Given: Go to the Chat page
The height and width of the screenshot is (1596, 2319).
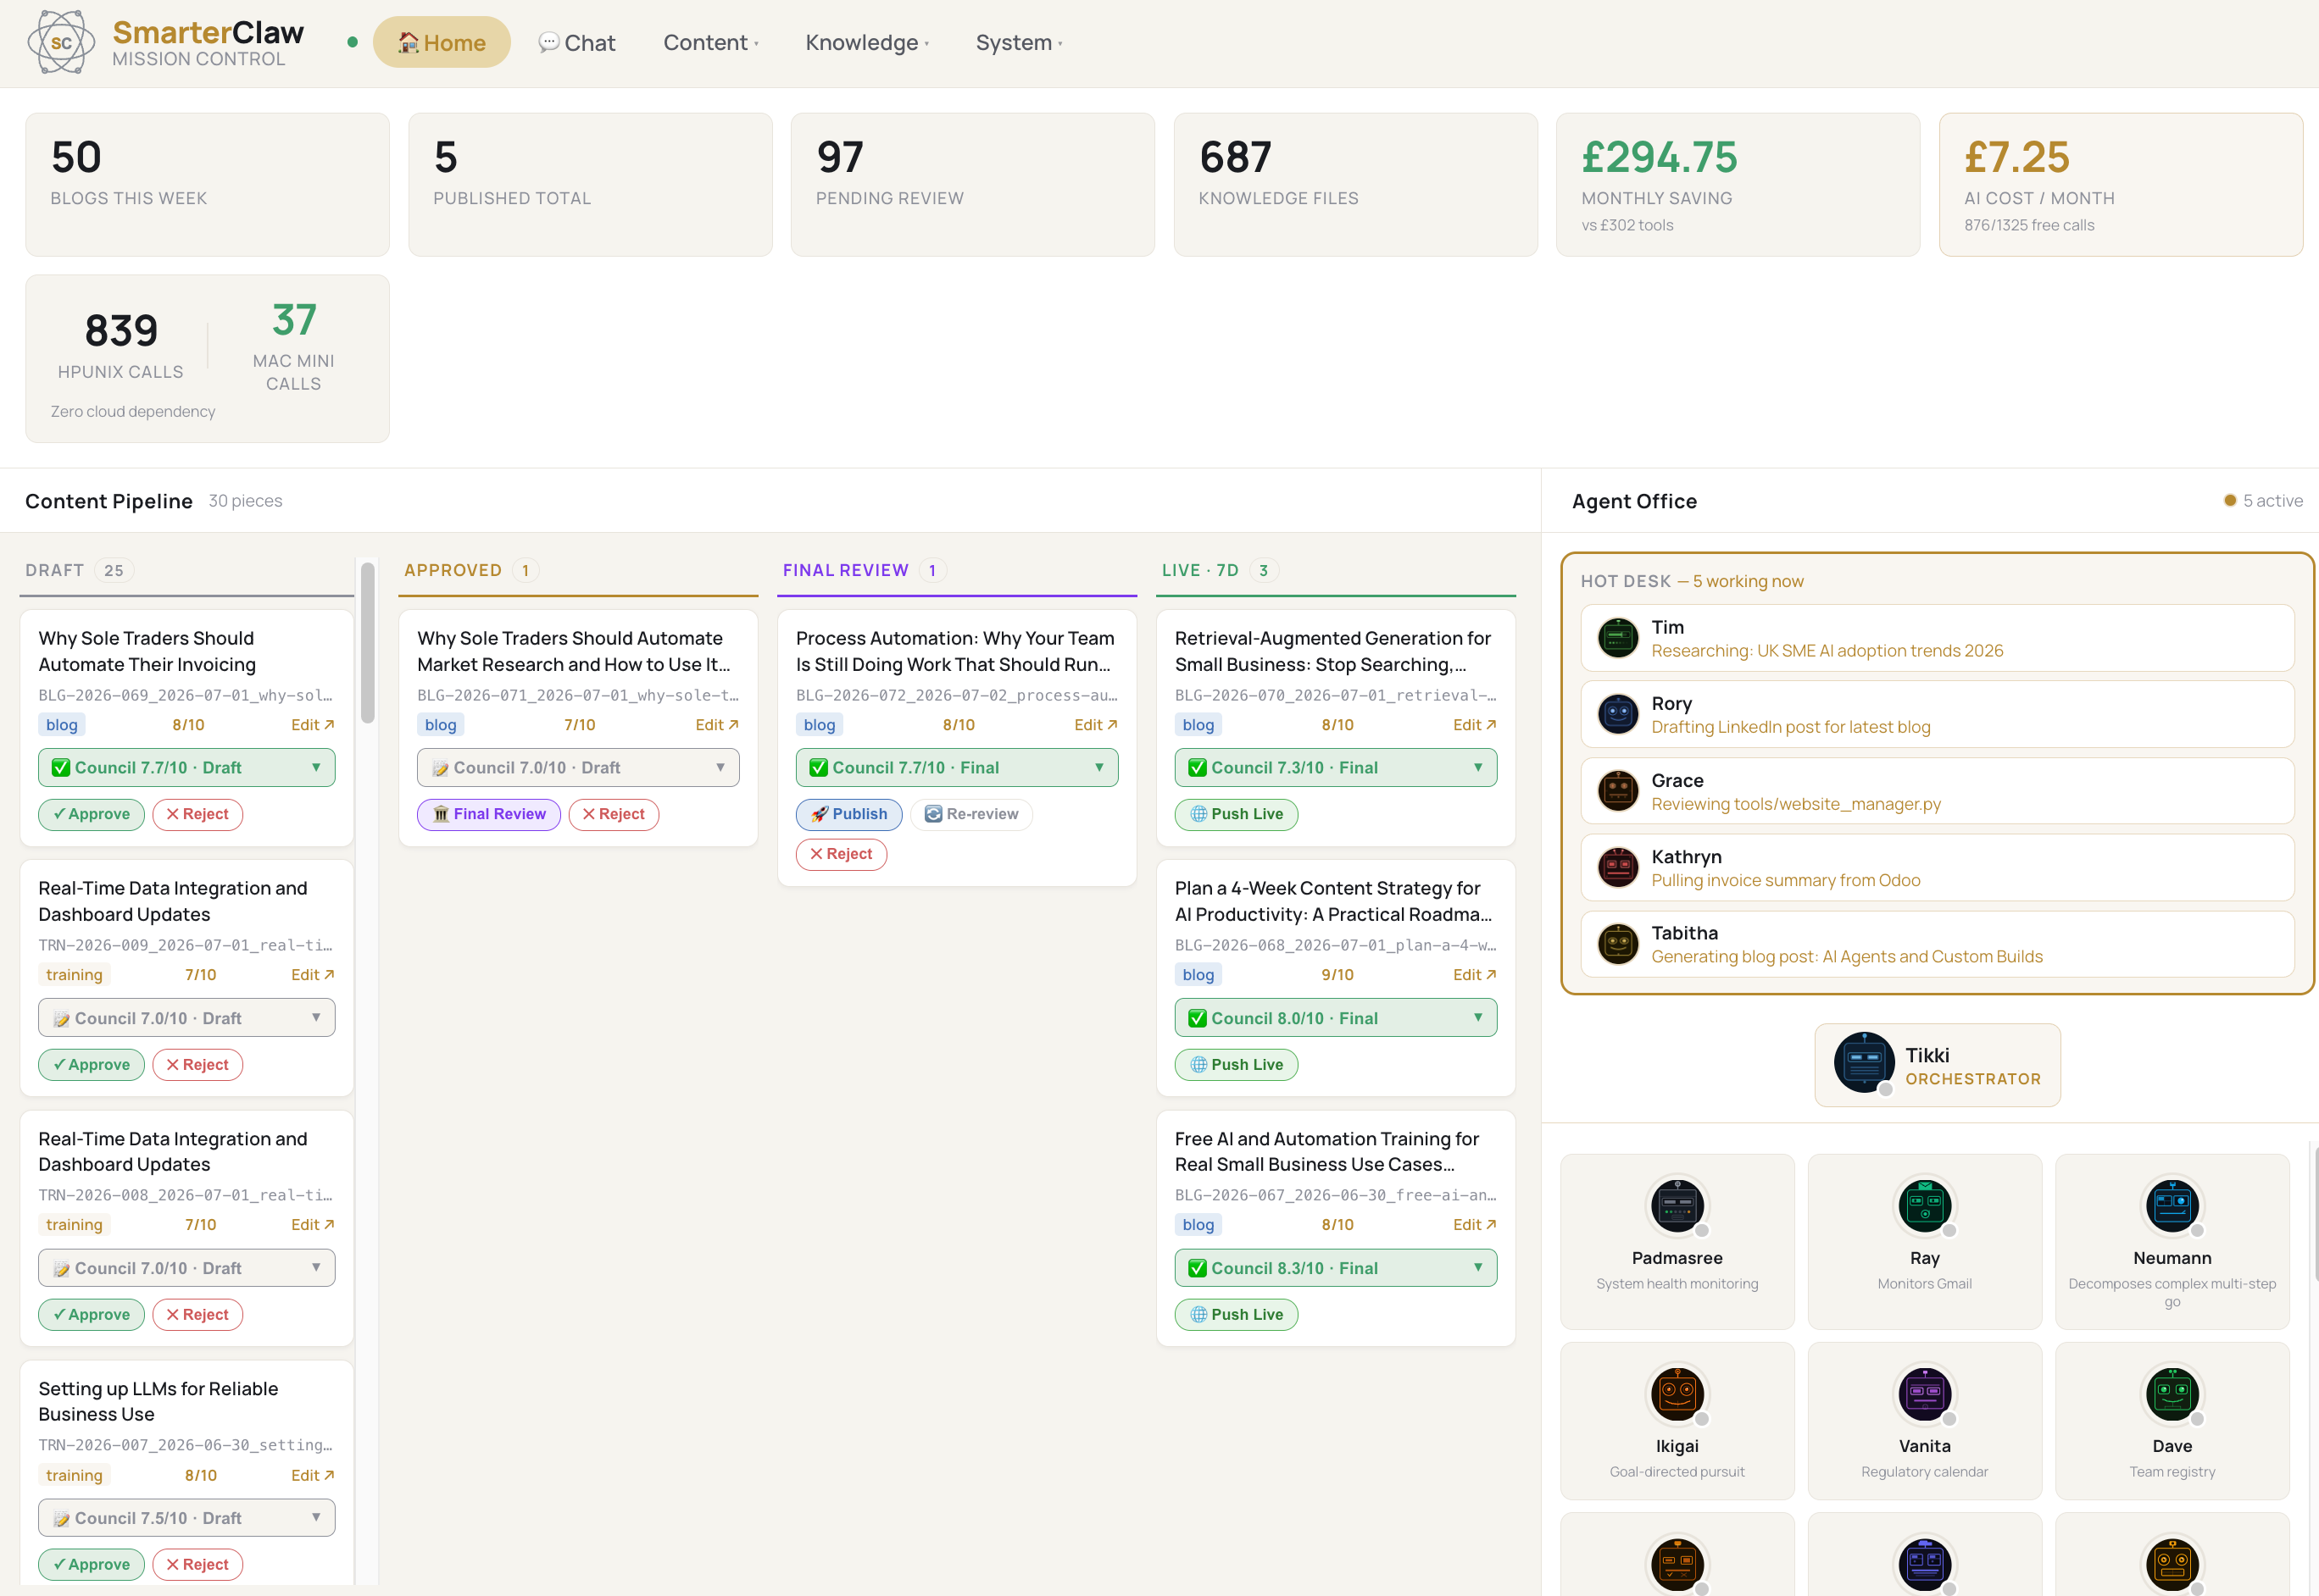Looking at the screenshot, I should coord(577,42).
